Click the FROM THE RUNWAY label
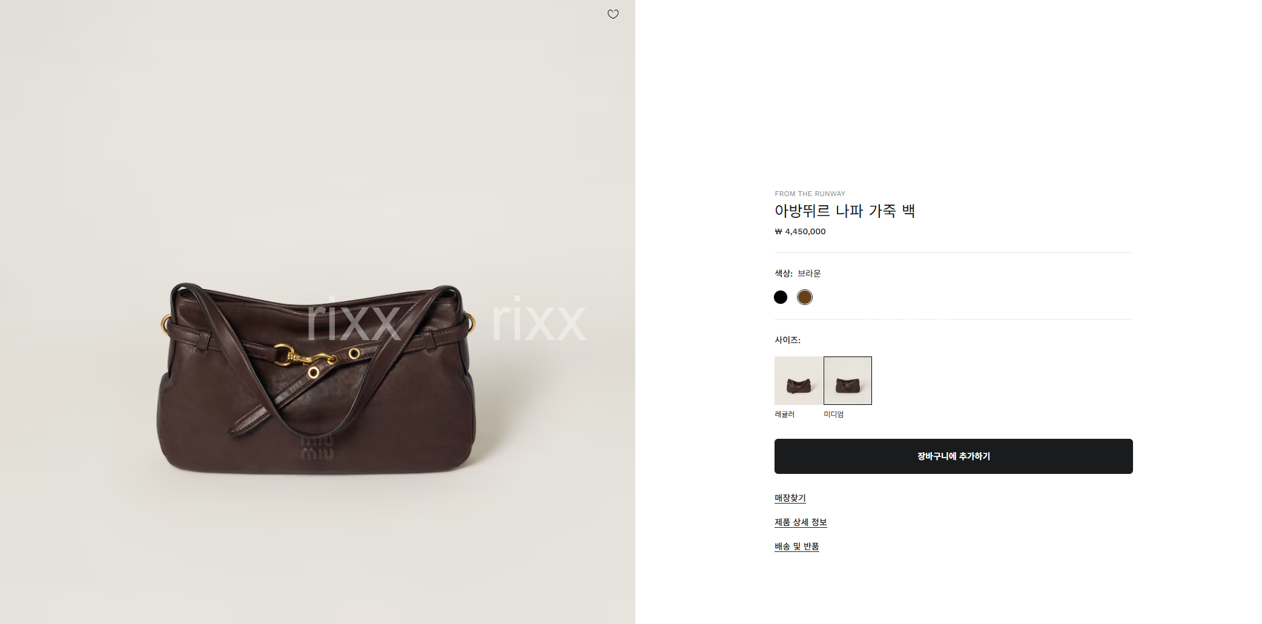 [x=810, y=194]
